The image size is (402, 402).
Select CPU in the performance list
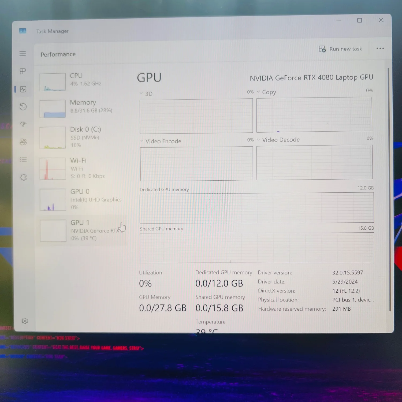tap(82, 82)
